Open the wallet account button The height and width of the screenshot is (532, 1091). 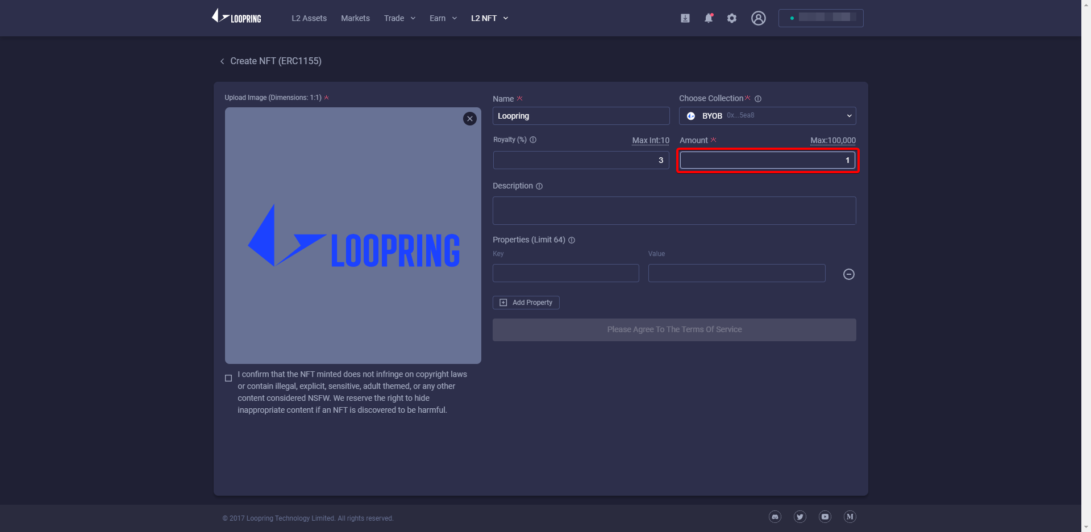[821, 18]
